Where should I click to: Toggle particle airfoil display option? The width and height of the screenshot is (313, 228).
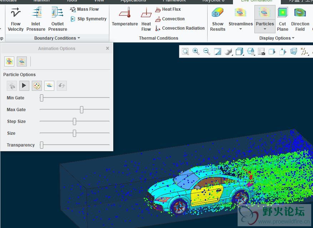[49, 86]
